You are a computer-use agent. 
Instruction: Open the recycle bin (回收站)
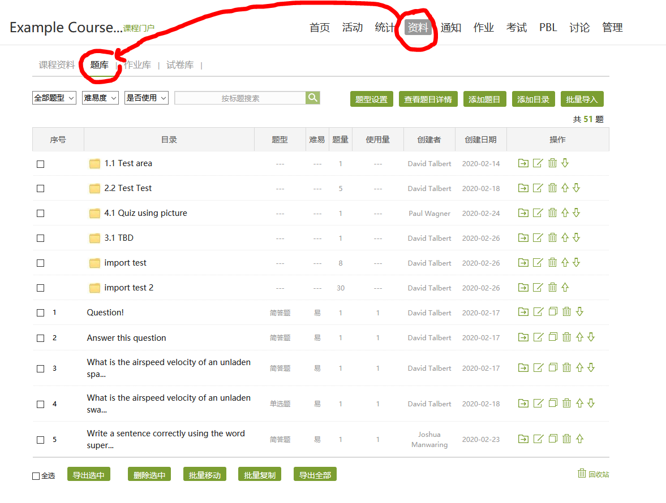pyautogui.click(x=593, y=474)
